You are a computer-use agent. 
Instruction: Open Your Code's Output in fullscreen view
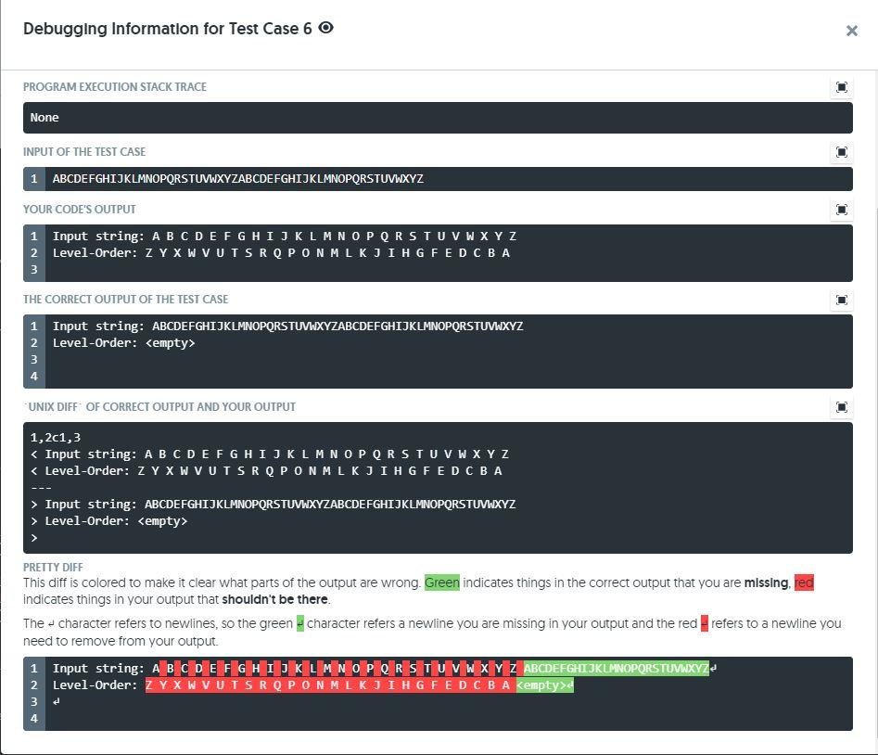pos(841,209)
